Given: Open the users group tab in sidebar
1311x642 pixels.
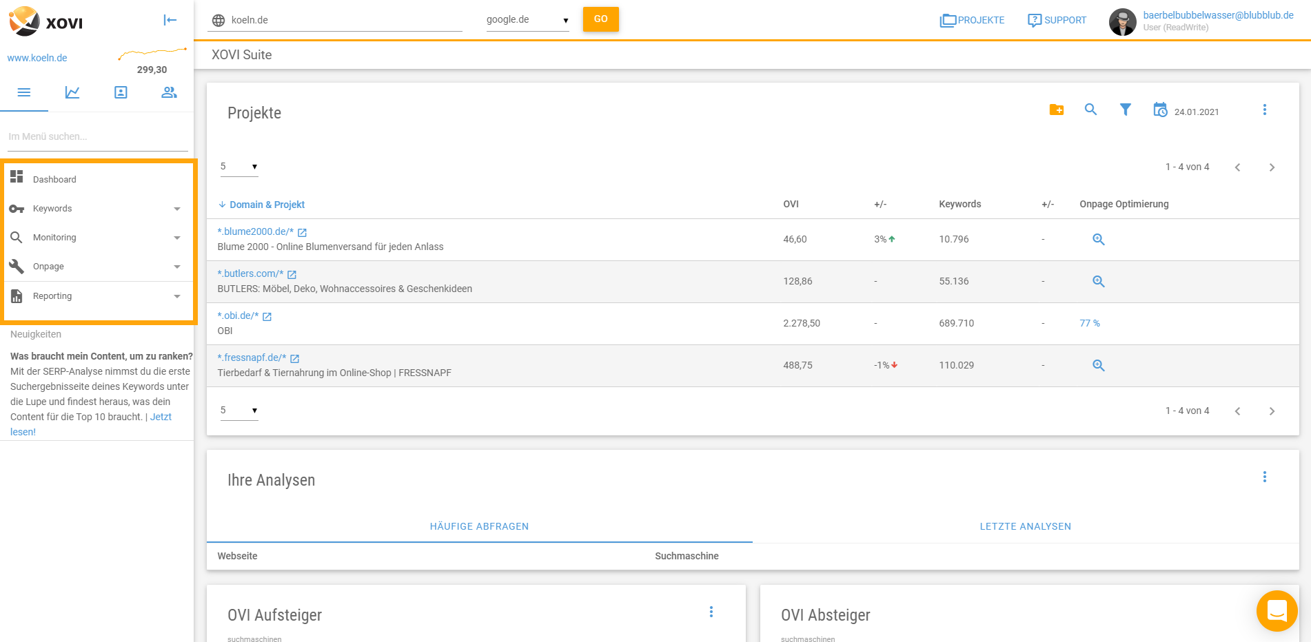Looking at the screenshot, I should (169, 92).
